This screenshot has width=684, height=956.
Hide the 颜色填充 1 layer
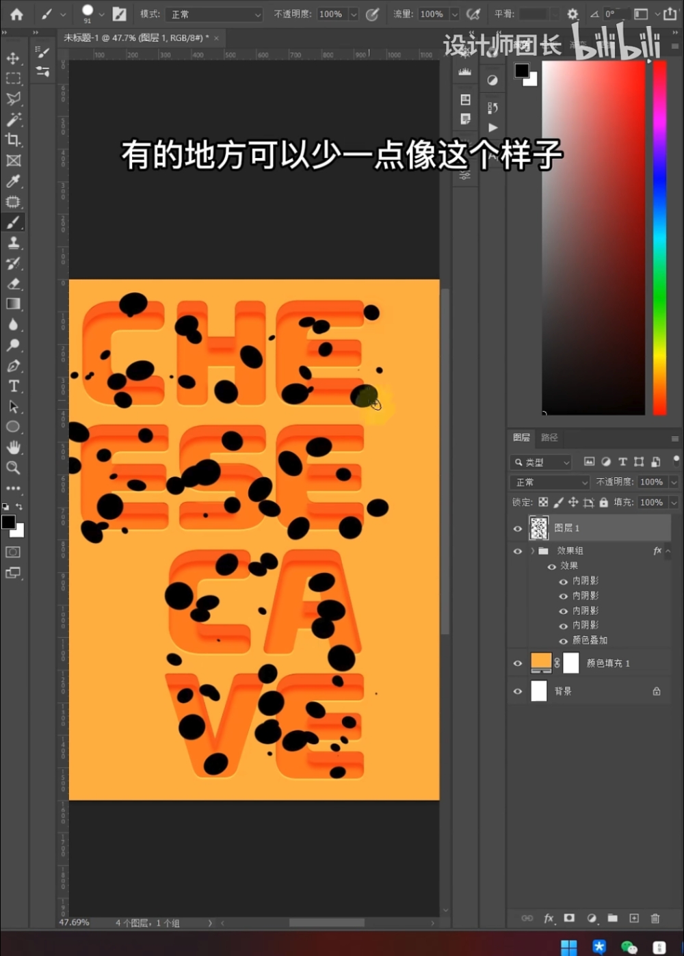[518, 663]
